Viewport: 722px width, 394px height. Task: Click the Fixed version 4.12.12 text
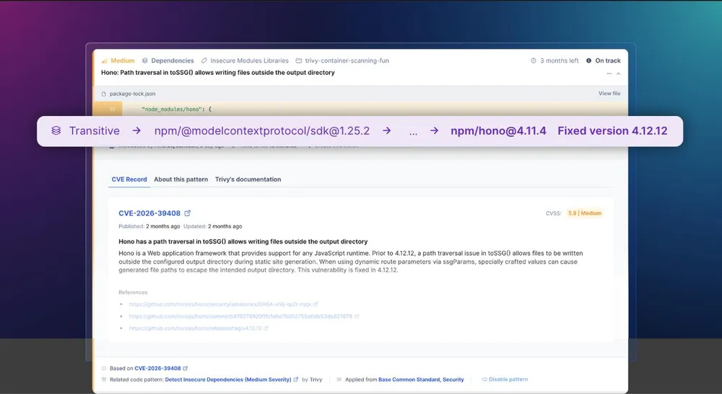click(612, 131)
